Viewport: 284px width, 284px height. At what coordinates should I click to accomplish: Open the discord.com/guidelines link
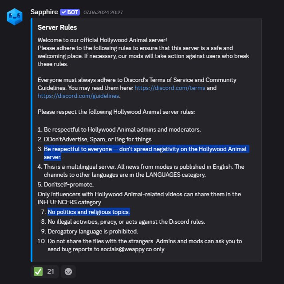[78, 96]
